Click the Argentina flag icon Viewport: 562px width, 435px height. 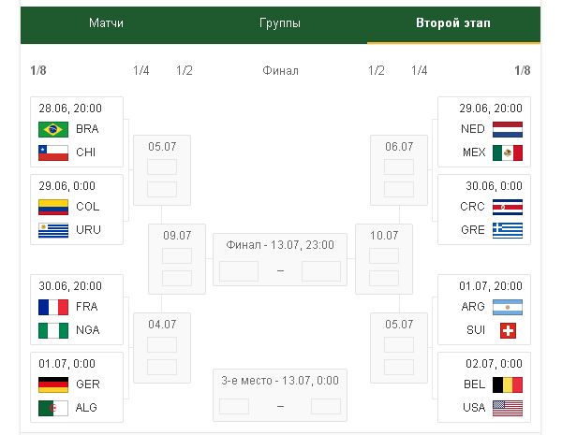507,307
